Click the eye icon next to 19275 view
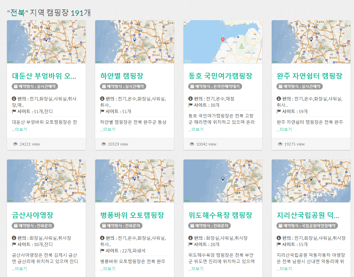Screen dimensions: 354x277 tap(280, 144)
